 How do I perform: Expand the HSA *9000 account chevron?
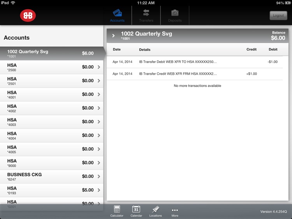coord(99,163)
